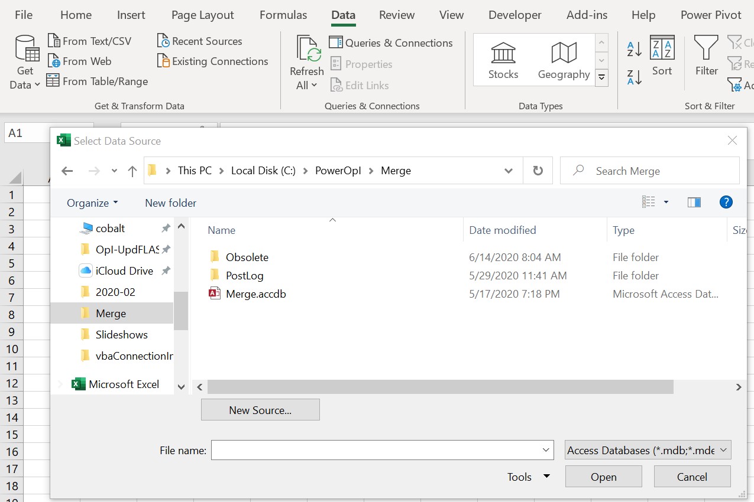Select the PostLog folder
Screen dimensions: 754x502
click(x=244, y=275)
